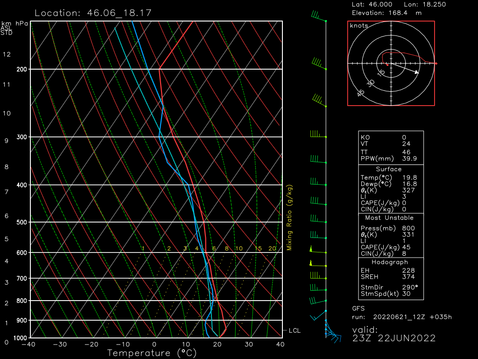Click the valid time 23Z 22JUN2022
478x359 pixels.
(394, 338)
